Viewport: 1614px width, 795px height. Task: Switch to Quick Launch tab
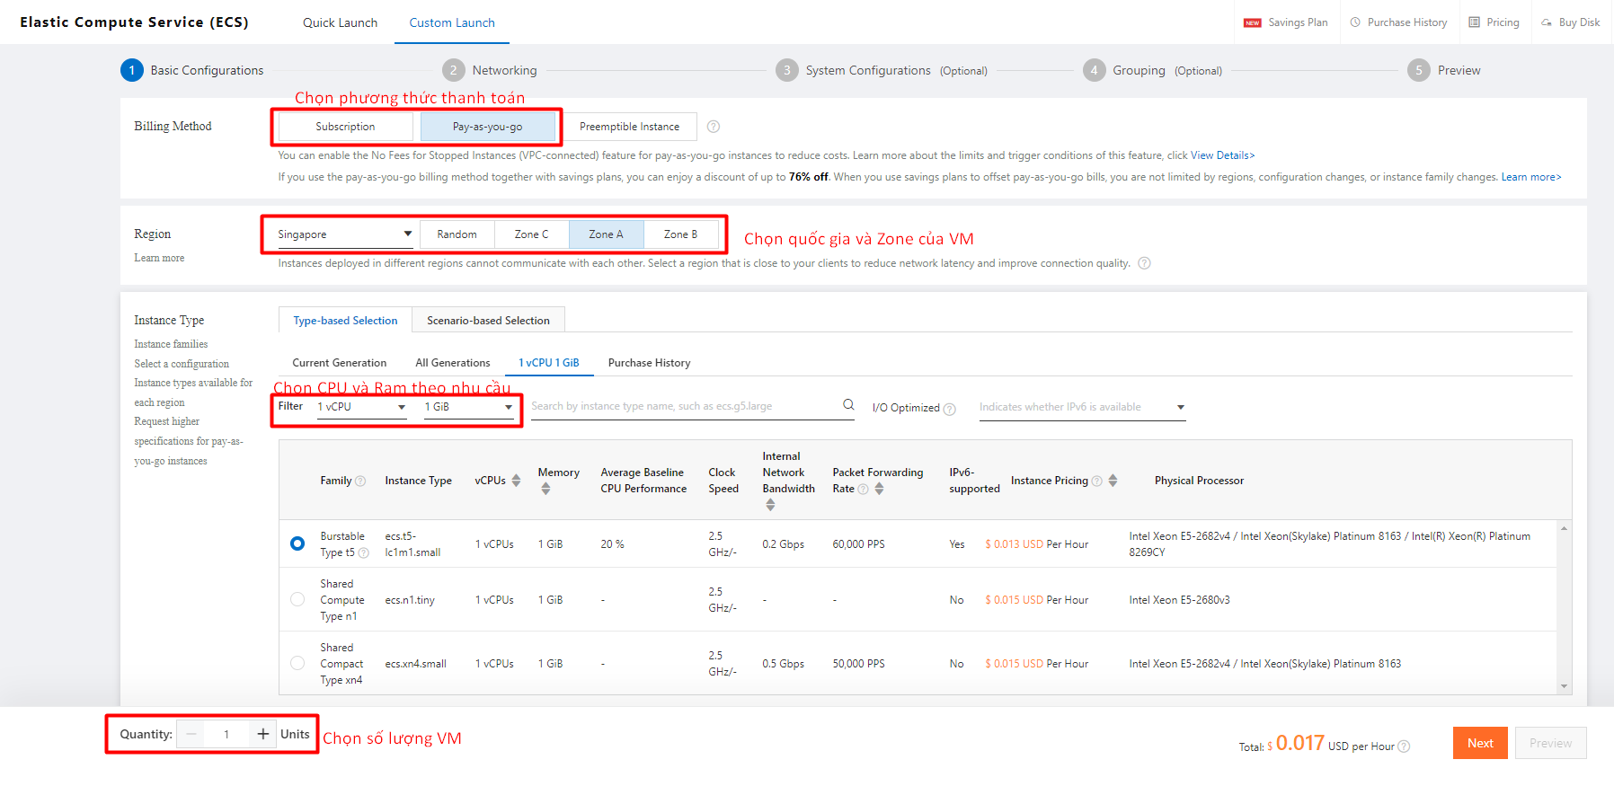(x=340, y=22)
